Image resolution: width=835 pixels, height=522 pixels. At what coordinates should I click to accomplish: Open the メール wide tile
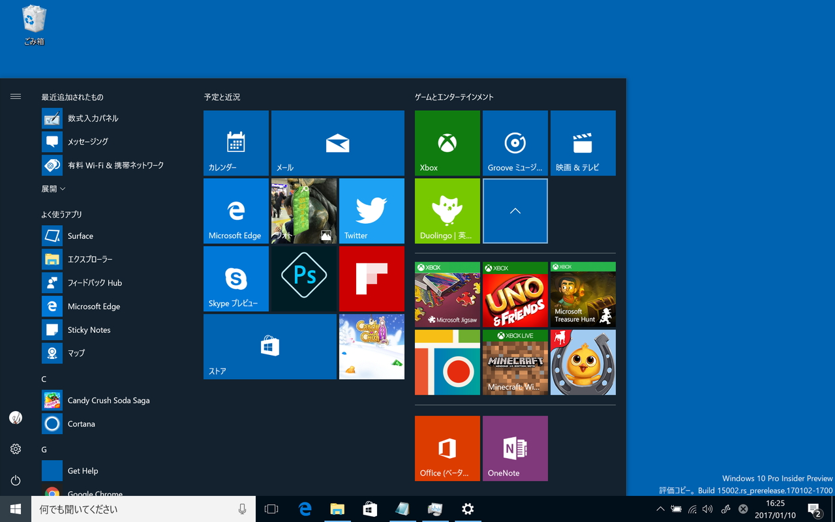(338, 143)
